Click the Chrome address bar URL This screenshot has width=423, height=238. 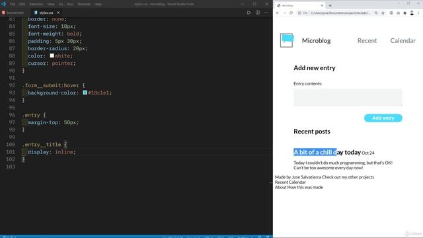pyautogui.click(x=340, y=13)
